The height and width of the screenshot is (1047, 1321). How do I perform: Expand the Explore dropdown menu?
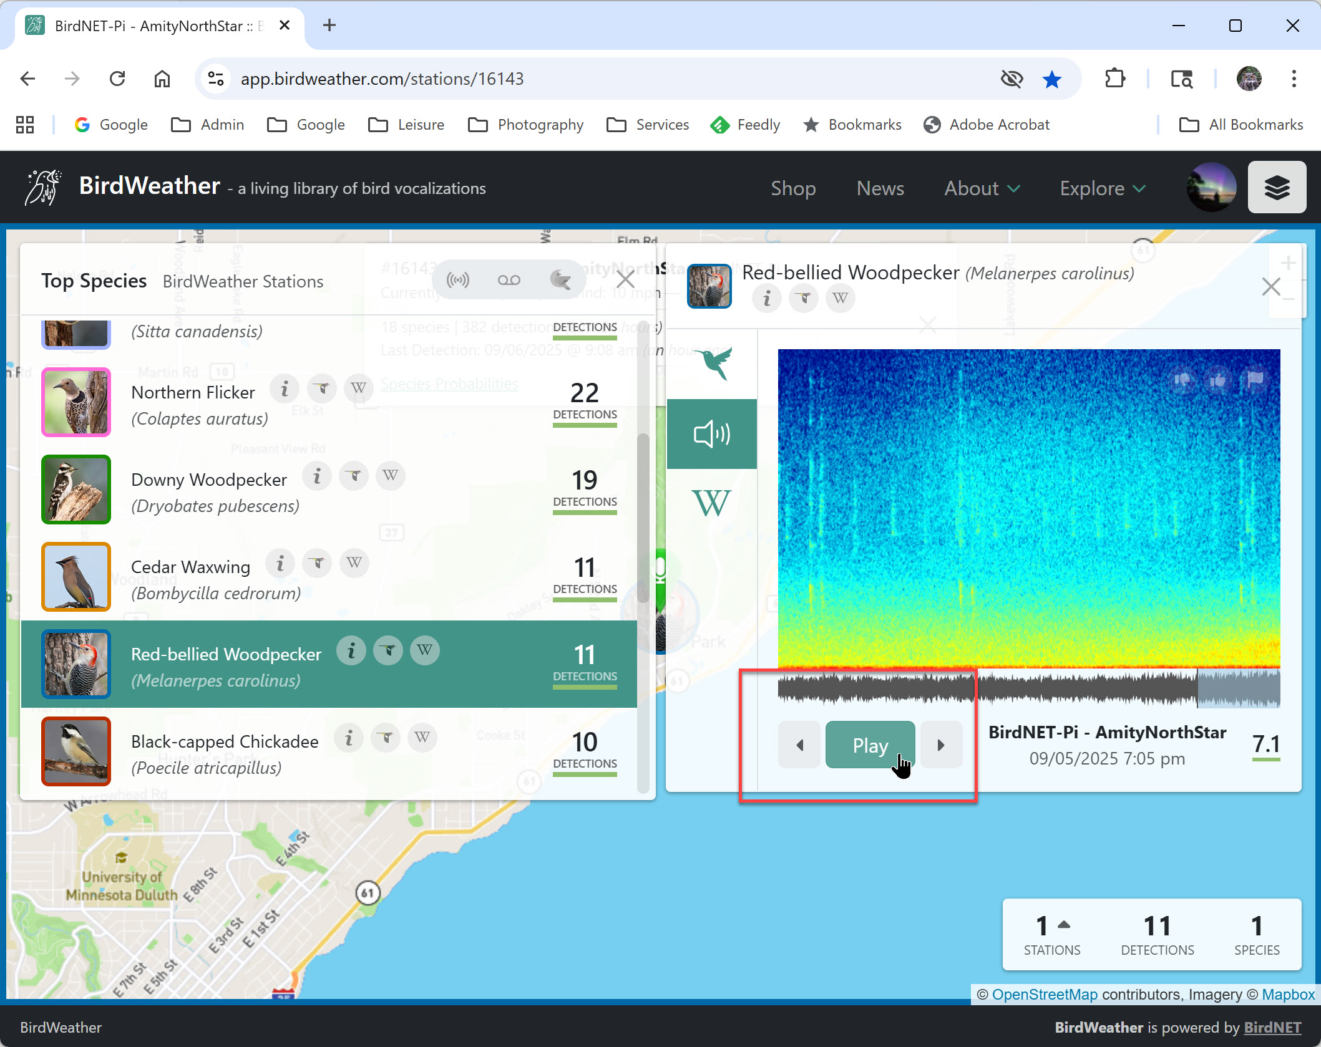pos(1102,188)
